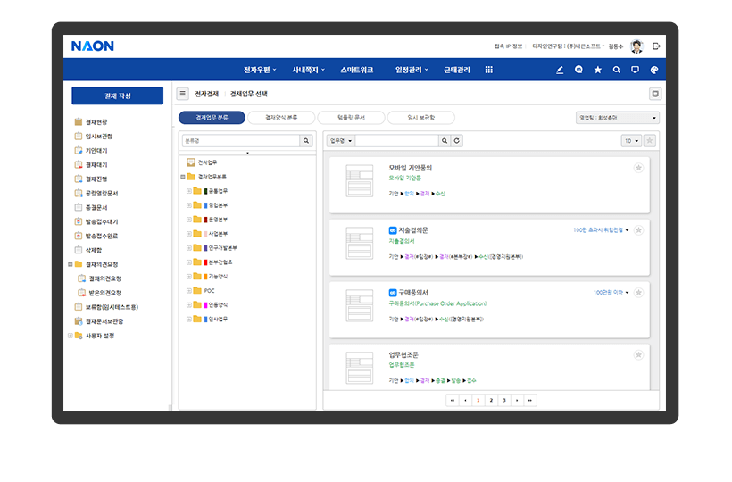This screenshot has width=732, height=482.
Task: Click the star button beside the 10 dropdown
Action: [x=649, y=140]
